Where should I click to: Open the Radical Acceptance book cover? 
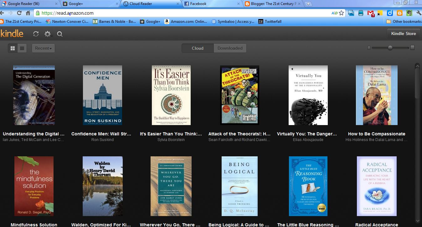coord(377,186)
